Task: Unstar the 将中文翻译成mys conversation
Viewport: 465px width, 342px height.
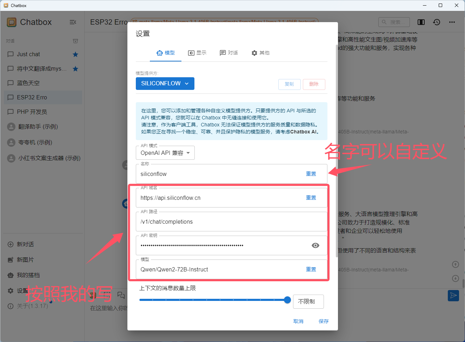Action: pos(75,68)
